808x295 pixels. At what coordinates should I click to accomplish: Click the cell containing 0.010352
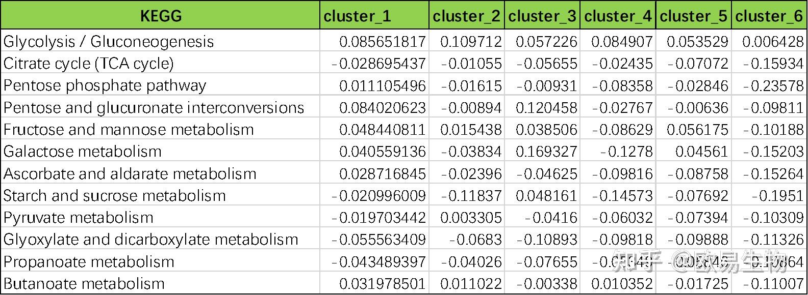[x=622, y=283]
